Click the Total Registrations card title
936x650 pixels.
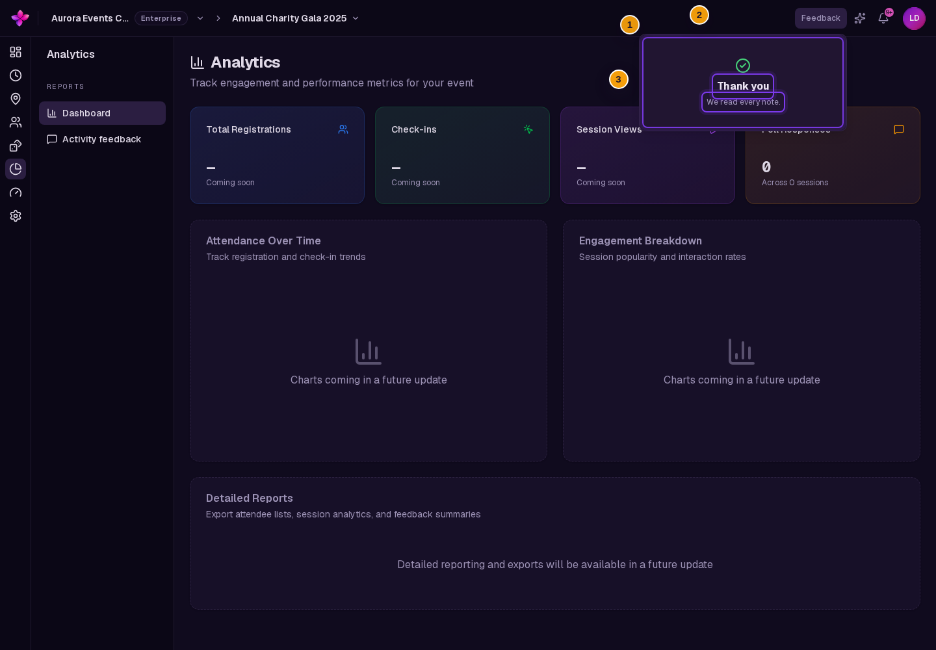pyautogui.click(x=248, y=129)
